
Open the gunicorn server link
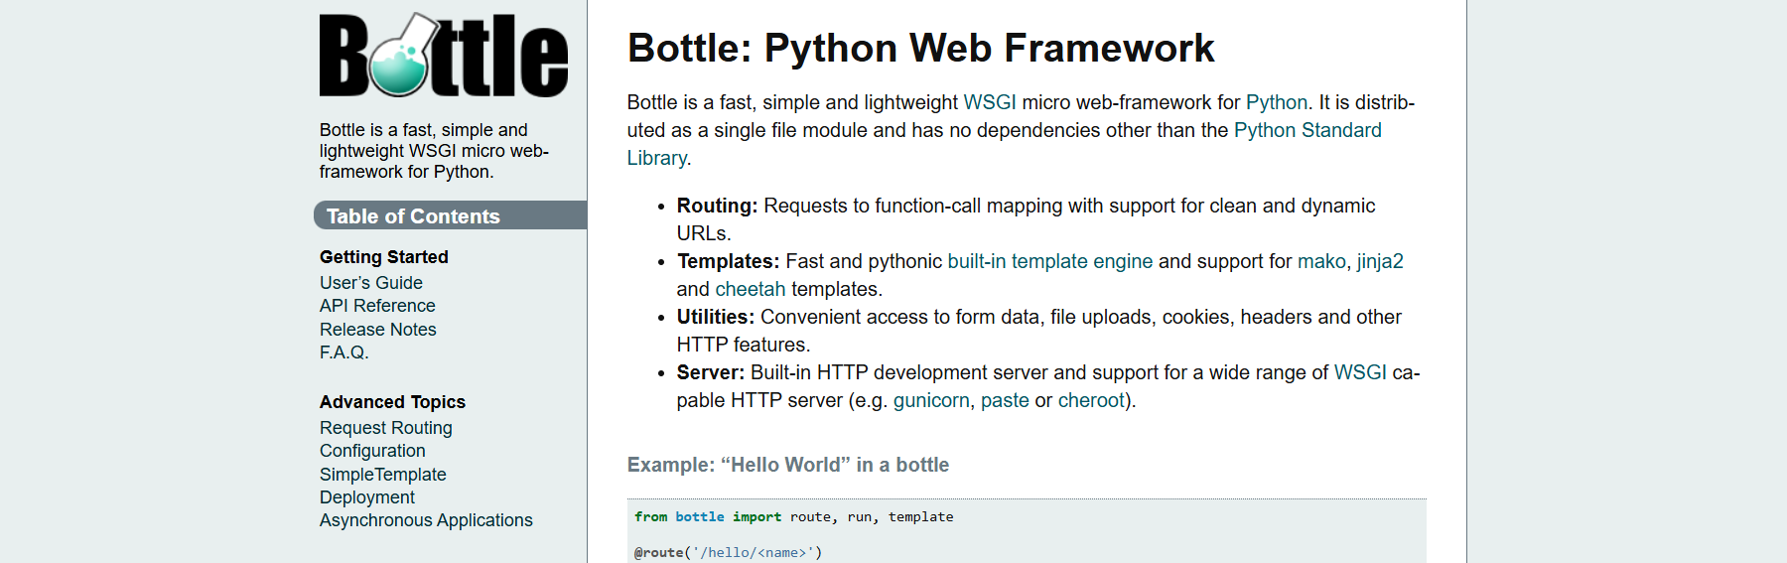pyautogui.click(x=930, y=400)
